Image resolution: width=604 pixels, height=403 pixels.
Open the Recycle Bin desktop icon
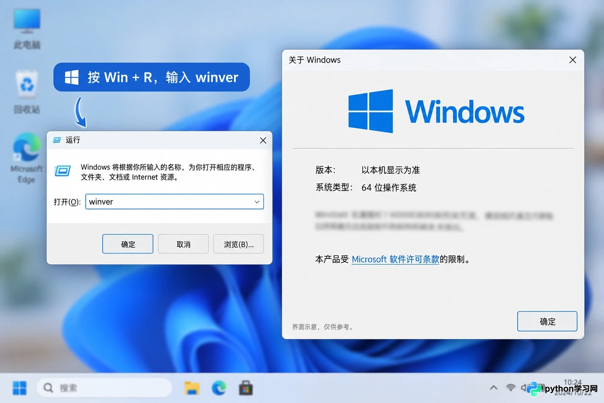pos(27,92)
